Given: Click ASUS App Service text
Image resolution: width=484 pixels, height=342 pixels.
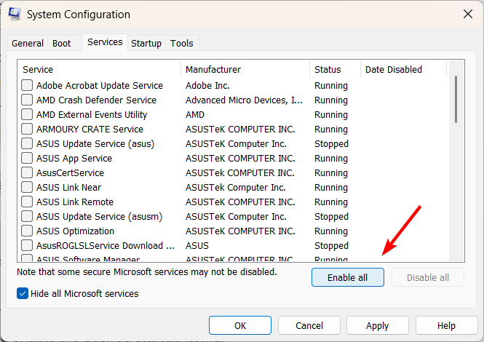Looking at the screenshot, I should point(74,159).
